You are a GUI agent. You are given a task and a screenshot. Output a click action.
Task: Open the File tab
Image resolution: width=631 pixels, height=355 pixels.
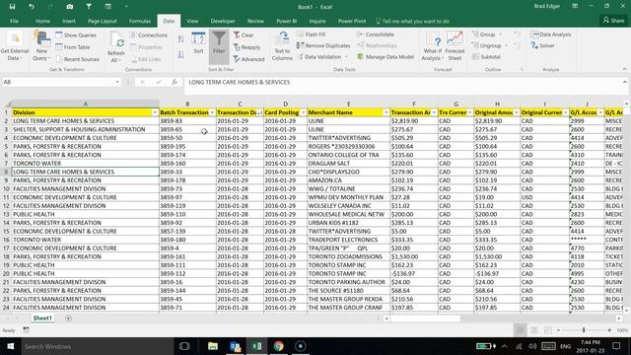pyautogui.click(x=14, y=21)
